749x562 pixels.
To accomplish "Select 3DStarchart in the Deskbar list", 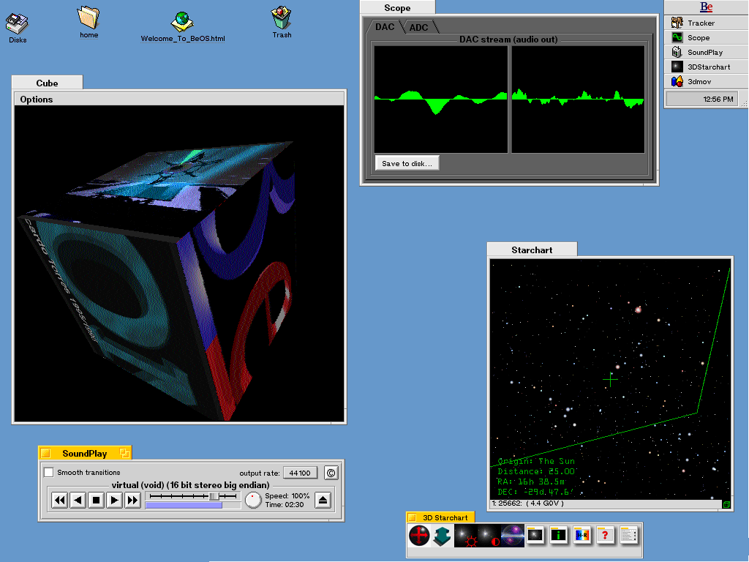I will click(x=708, y=67).
